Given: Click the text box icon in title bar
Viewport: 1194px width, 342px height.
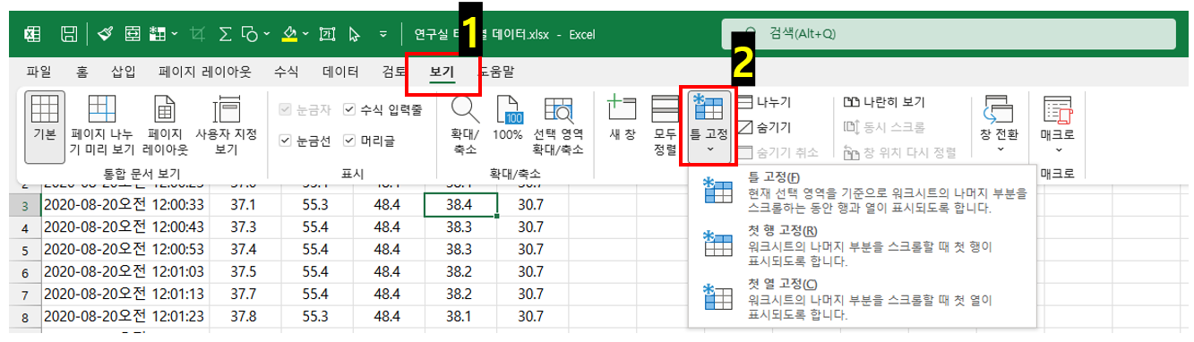Looking at the screenshot, I should [327, 34].
